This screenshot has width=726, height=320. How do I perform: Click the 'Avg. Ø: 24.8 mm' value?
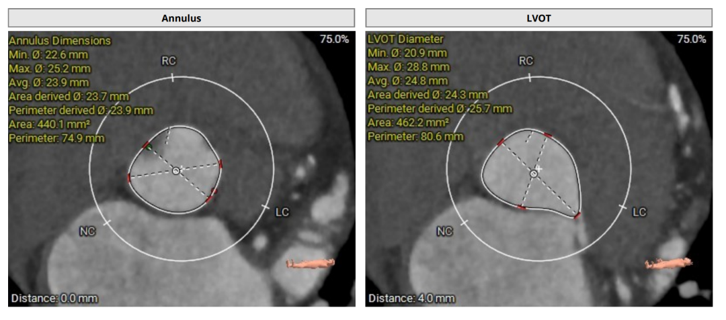(407, 81)
